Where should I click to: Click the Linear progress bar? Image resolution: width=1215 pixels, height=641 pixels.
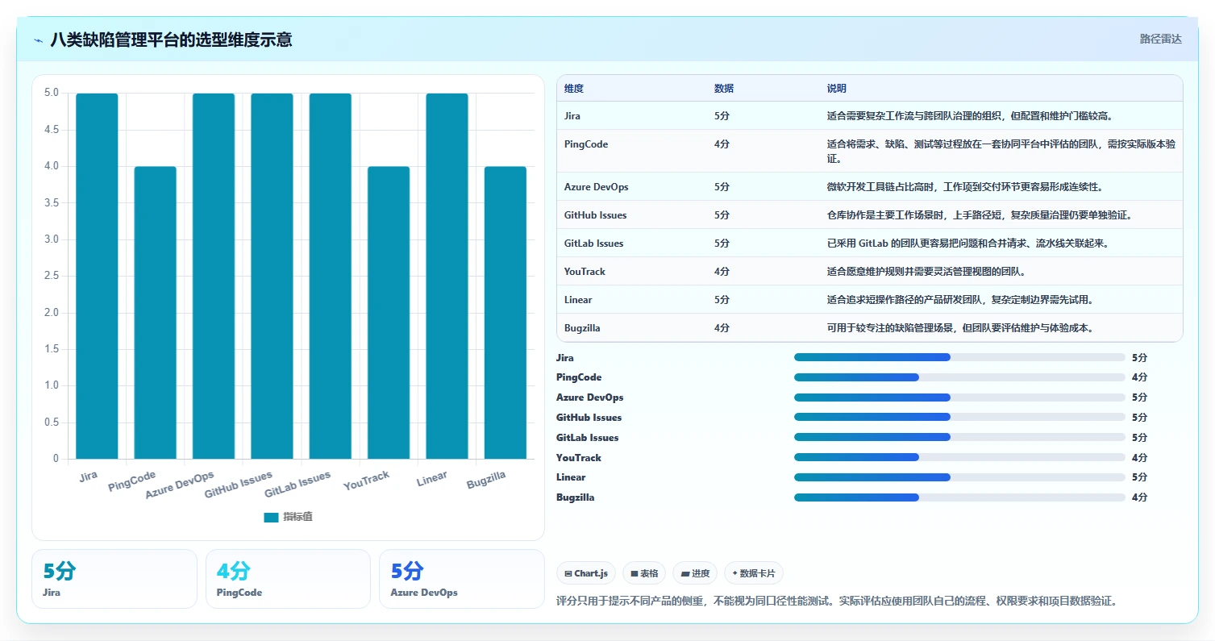(959, 477)
